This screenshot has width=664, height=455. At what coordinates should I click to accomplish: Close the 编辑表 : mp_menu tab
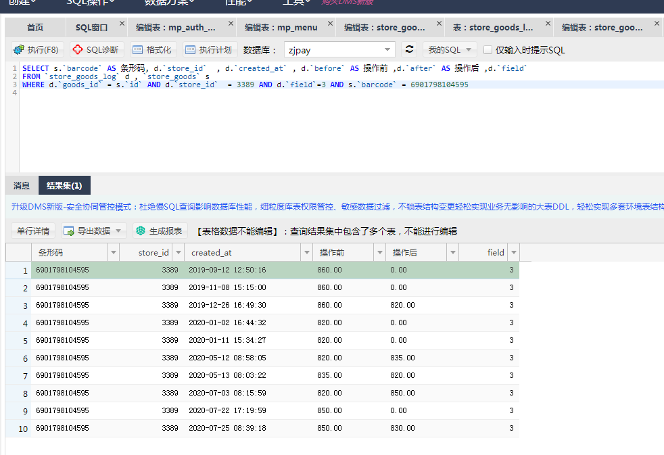[330, 23]
